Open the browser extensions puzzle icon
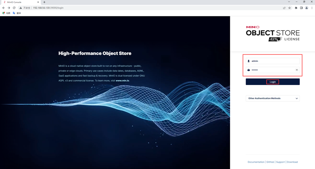The width and height of the screenshot is (315, 169). tap(296, 8)
